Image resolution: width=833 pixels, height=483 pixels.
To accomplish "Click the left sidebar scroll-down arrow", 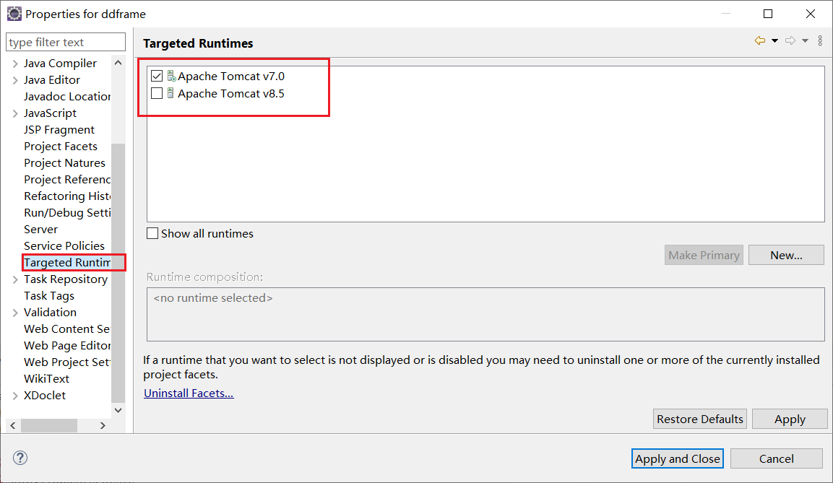I will [119, 409].
